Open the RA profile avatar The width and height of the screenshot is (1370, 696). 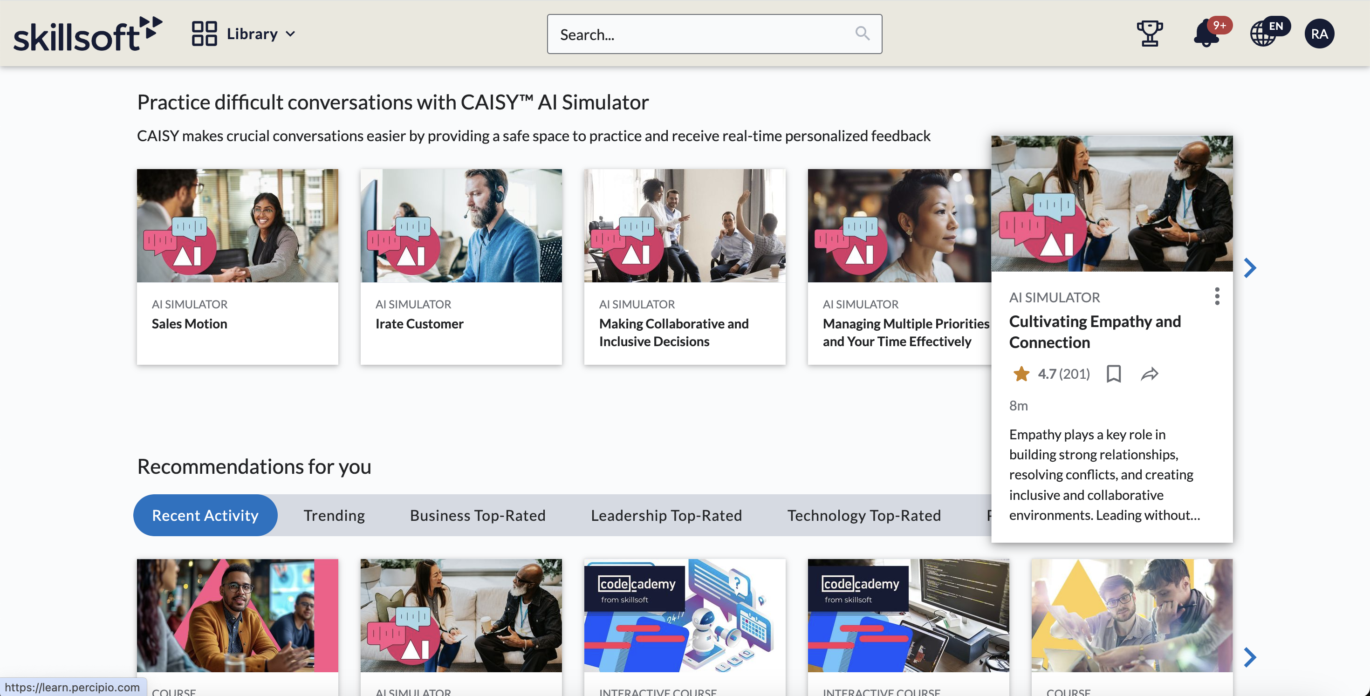(x=1320, y=33)
